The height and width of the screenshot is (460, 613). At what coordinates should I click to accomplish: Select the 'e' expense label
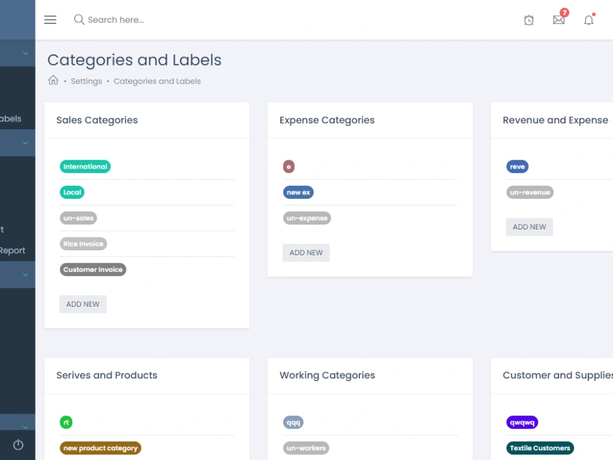tap(289, 167)
